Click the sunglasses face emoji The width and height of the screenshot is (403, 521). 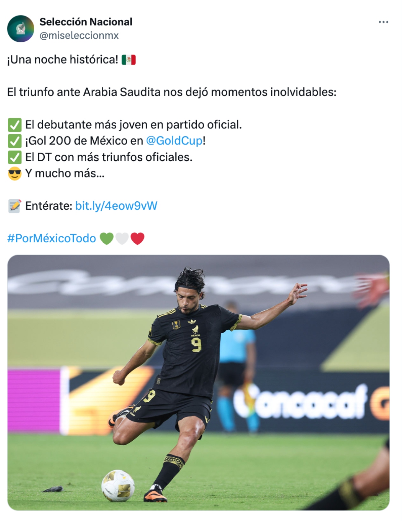pos(14,173)
